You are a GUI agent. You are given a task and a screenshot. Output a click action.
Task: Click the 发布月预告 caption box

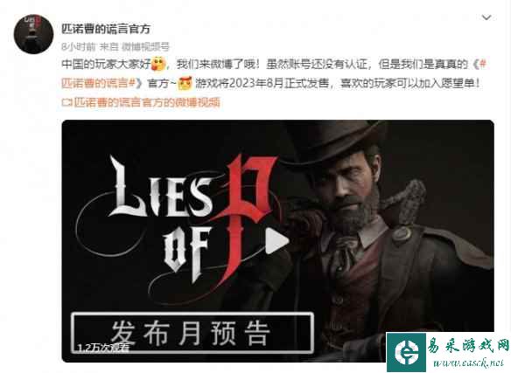pyautogui.click(x=192, y=333)
